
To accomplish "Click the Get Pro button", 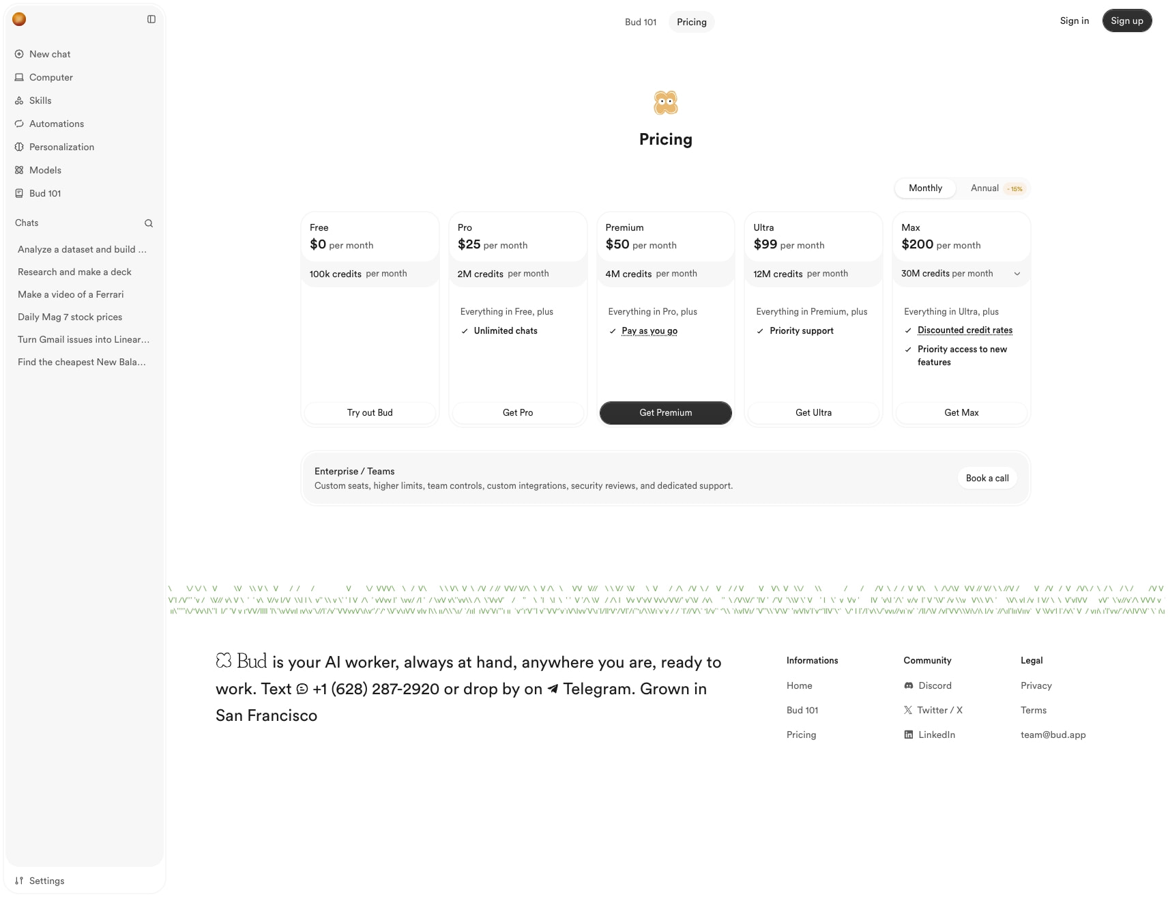I will (518, 412).
